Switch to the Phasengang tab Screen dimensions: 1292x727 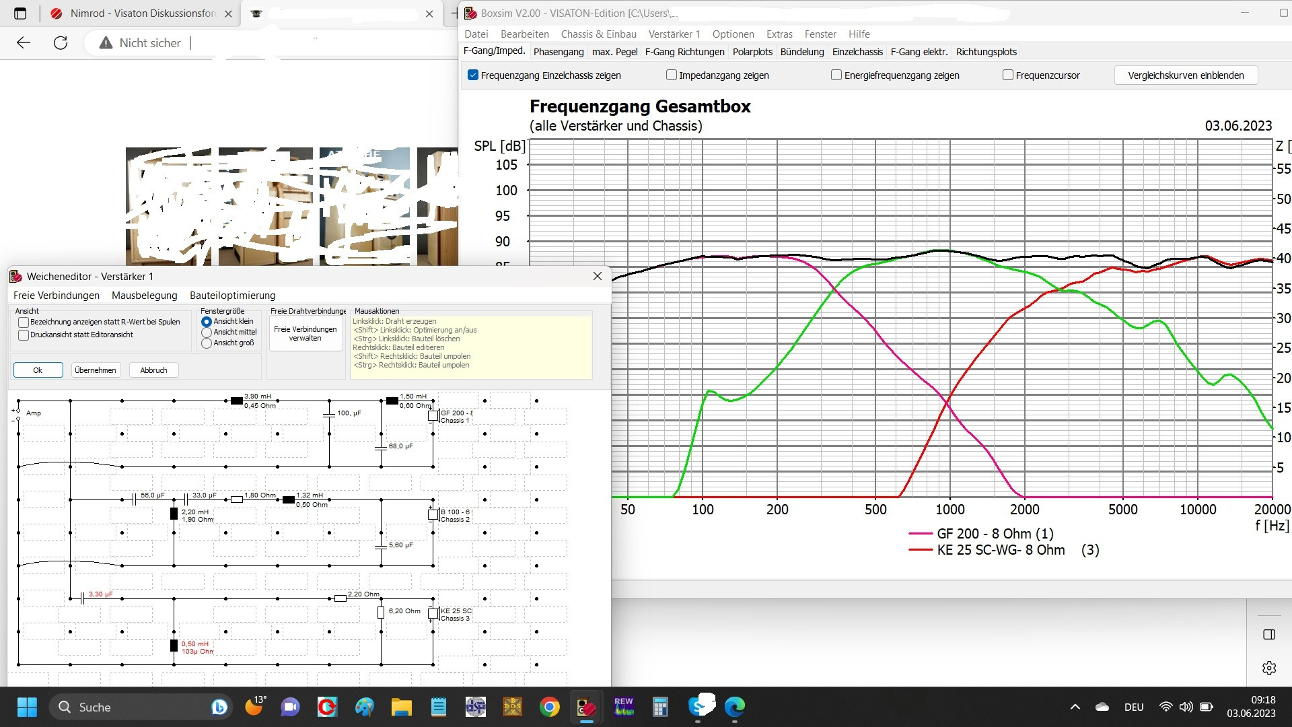pos(558,52)
